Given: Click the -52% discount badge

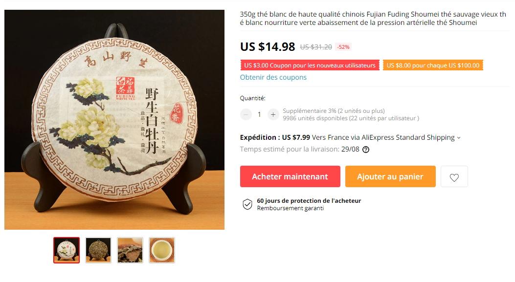Looking at the screenshot, I should pyautogui.click(x=343, y=47).
